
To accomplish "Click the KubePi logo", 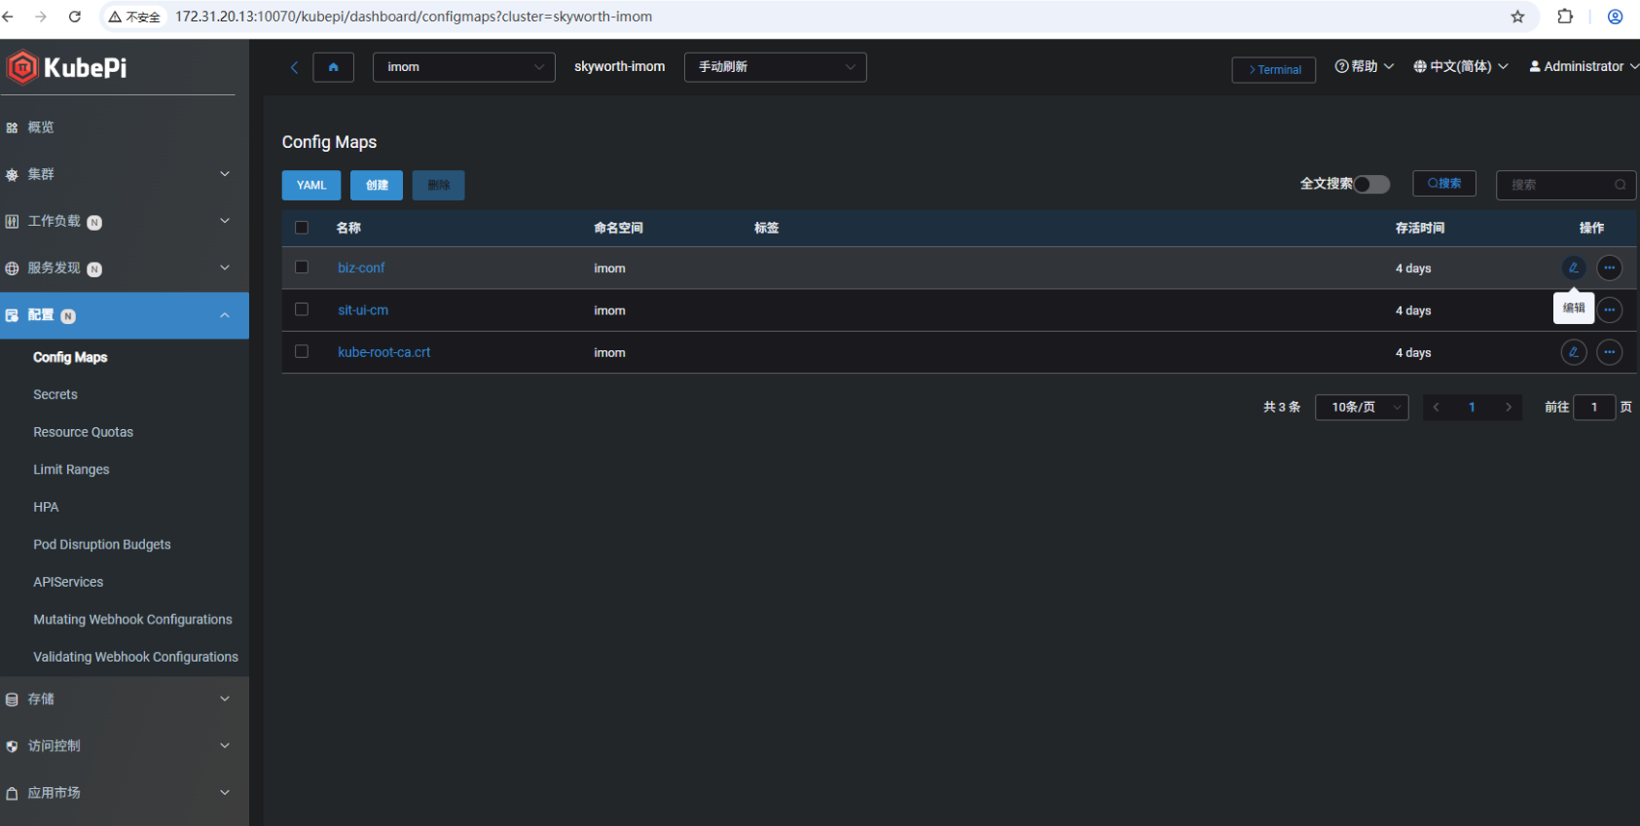I will tap(67, 67).
